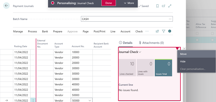The image size is (216, 102).
Task: Open the Account menu
Action: [125, 31]
